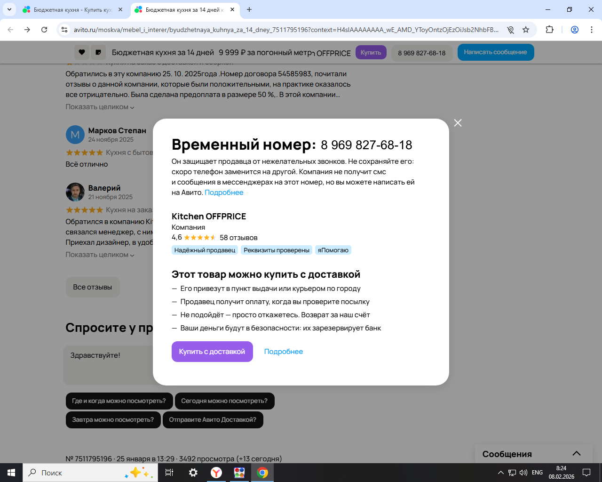The height and width of the screenshot is (482, 602).
Task: Open Подробнее link about temporary number
Action: click(224, 193)
